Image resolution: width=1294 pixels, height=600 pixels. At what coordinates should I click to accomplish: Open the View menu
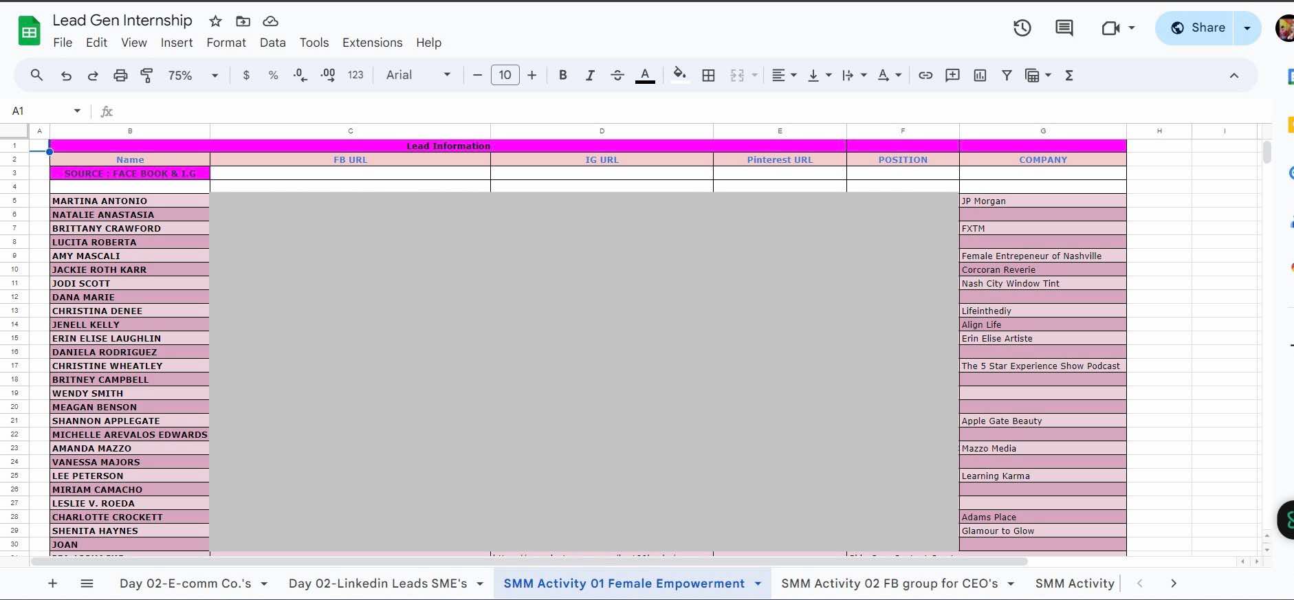[x=134, y=43]
